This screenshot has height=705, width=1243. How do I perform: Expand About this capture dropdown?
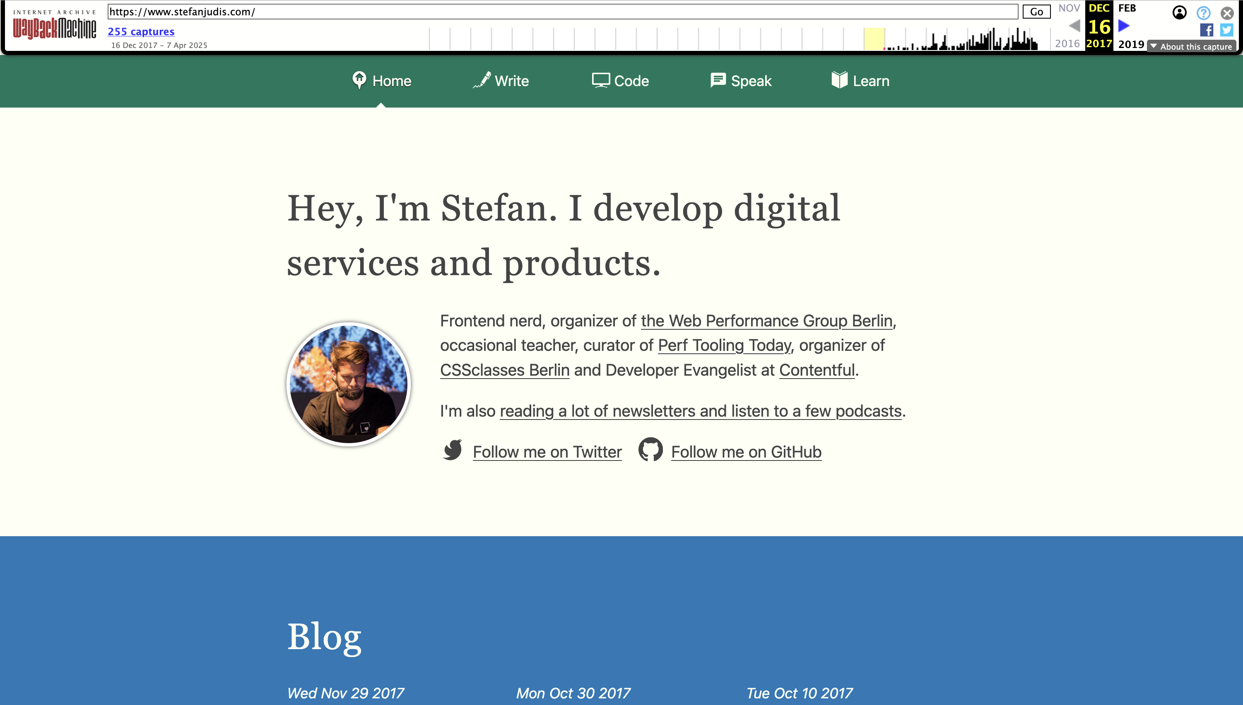pos(1192,46)
